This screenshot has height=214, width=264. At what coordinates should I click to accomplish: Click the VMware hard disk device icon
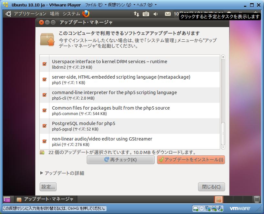[196, 209]
